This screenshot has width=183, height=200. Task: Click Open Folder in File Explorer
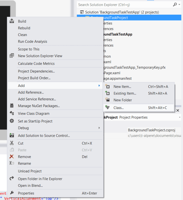point(40,179)
